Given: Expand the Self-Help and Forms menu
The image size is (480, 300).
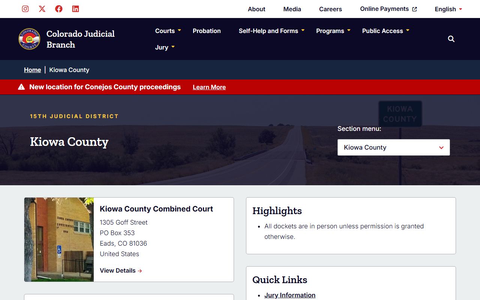Looking at the screenshot, I should click(x=271, y=31).
